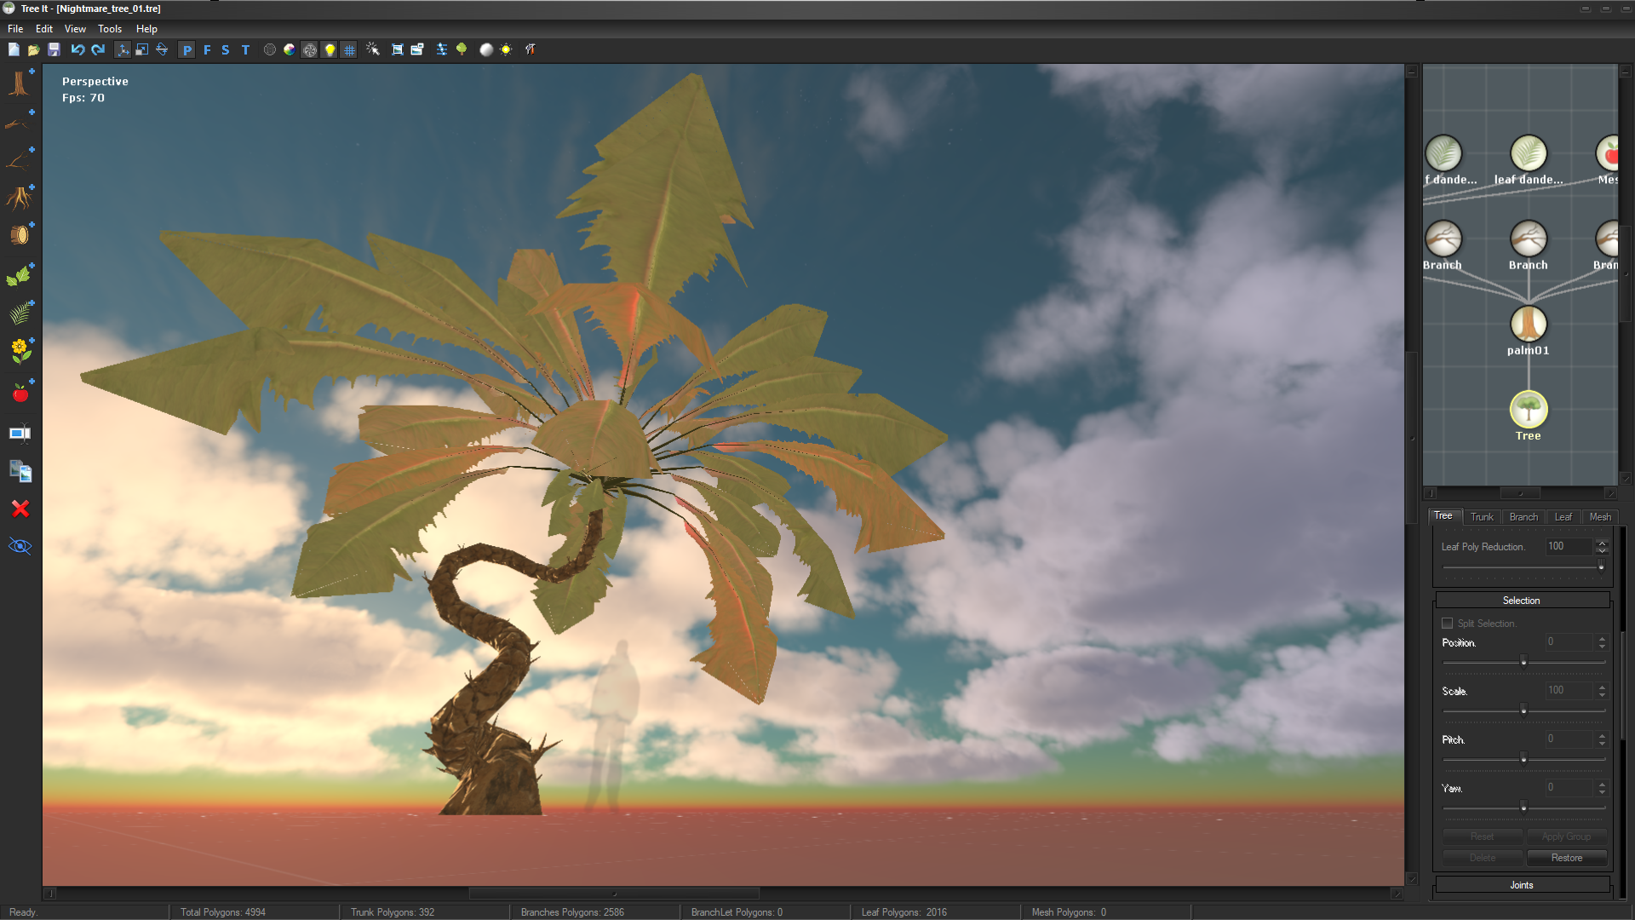Collapse the Selection section header
The width and height of the screenshot is (1635, 920).
(x=1521, y=601)
